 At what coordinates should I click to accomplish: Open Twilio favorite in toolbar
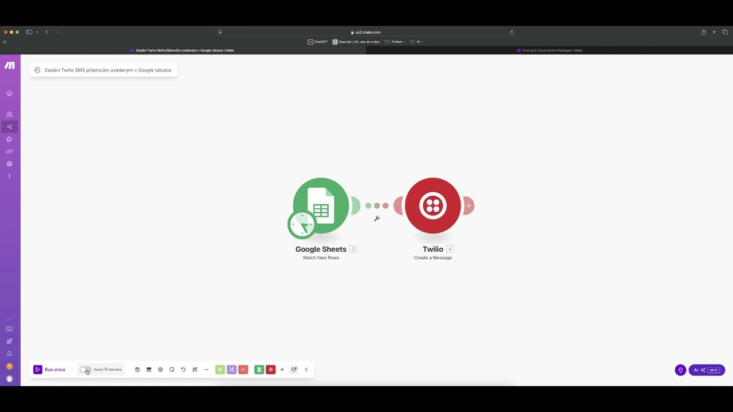point(271,370)
